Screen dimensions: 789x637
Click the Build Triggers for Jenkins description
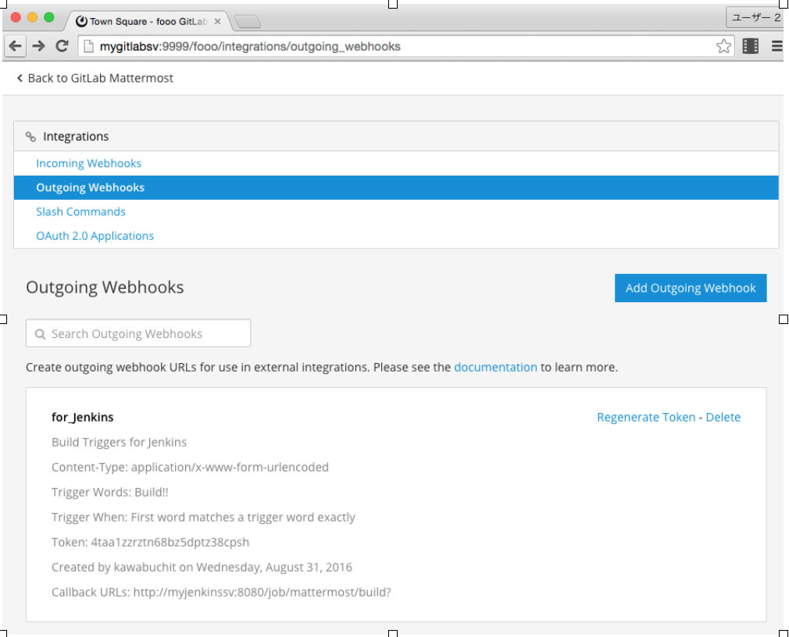120,443
